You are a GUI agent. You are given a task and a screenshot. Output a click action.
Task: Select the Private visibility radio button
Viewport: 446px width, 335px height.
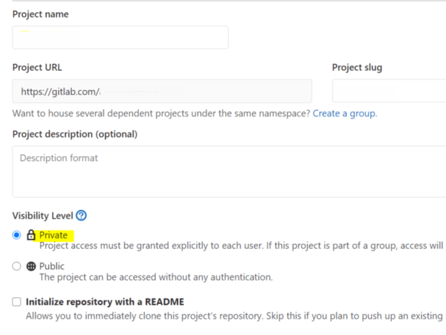(x=17, y=235)
